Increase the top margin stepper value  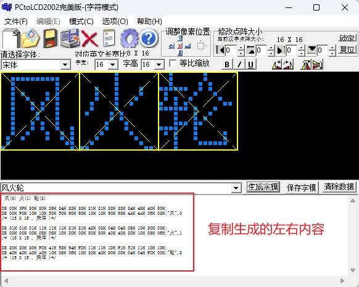(271, 48)
